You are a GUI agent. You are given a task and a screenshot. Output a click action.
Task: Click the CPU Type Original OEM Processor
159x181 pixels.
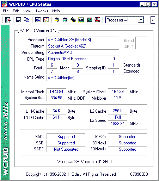tap(77, 59)
